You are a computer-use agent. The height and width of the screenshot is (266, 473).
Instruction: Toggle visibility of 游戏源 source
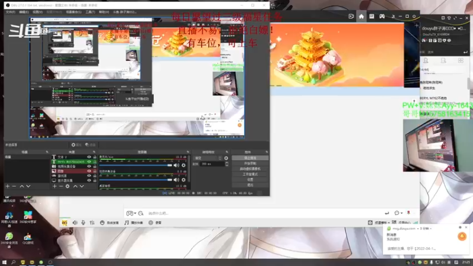tap(89, 176)
